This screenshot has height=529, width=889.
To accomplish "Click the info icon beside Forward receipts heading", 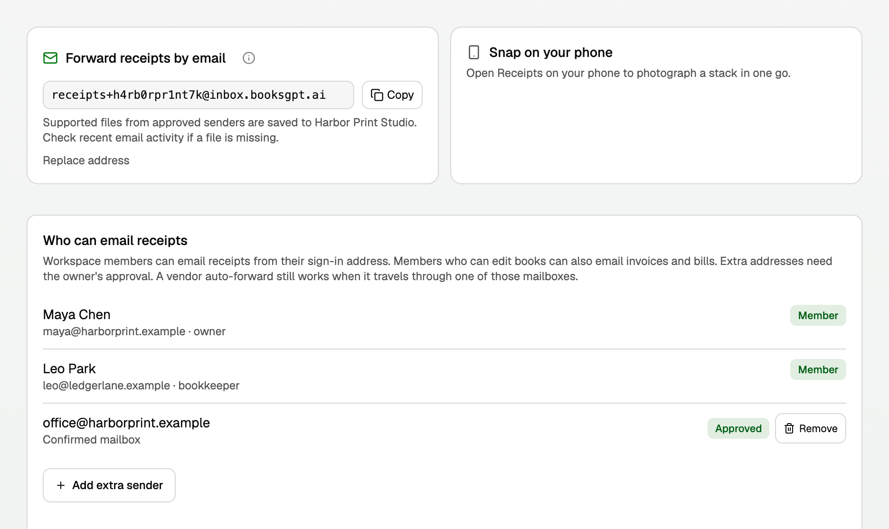I will coord(249,58).
